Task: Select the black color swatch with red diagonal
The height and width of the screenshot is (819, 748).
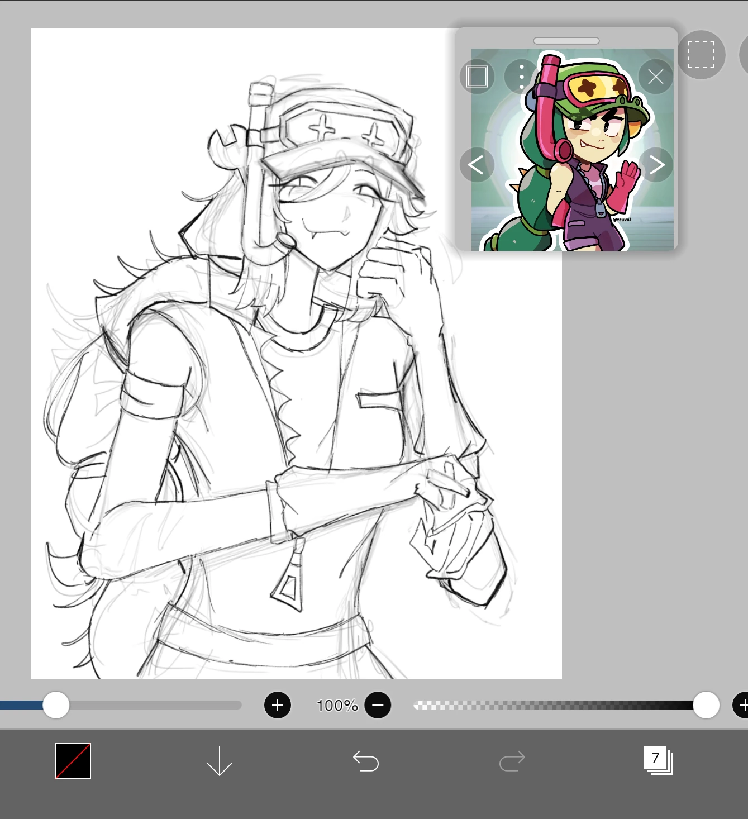Action: pos(73,760)
